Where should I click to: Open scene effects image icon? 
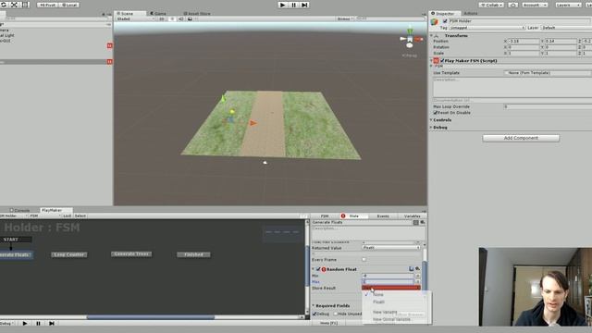[x=190, y=18]
